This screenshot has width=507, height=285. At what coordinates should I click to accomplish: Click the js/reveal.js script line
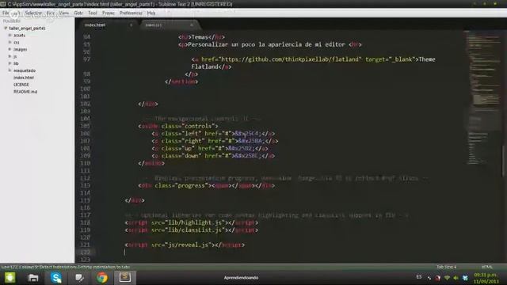(x=185, y=245)
